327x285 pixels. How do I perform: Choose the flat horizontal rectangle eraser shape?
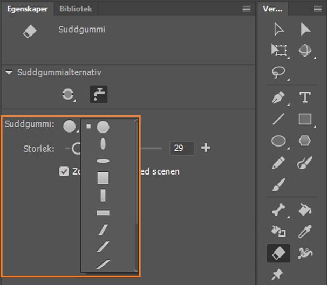tap(103, 213)
